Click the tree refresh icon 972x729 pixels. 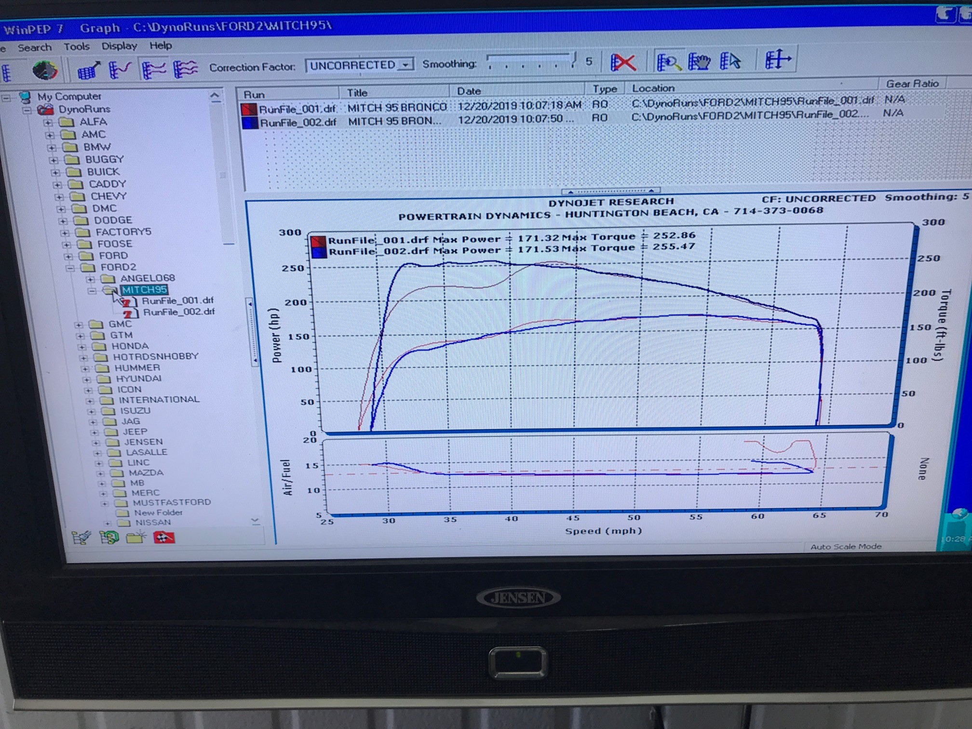point(109,537)
